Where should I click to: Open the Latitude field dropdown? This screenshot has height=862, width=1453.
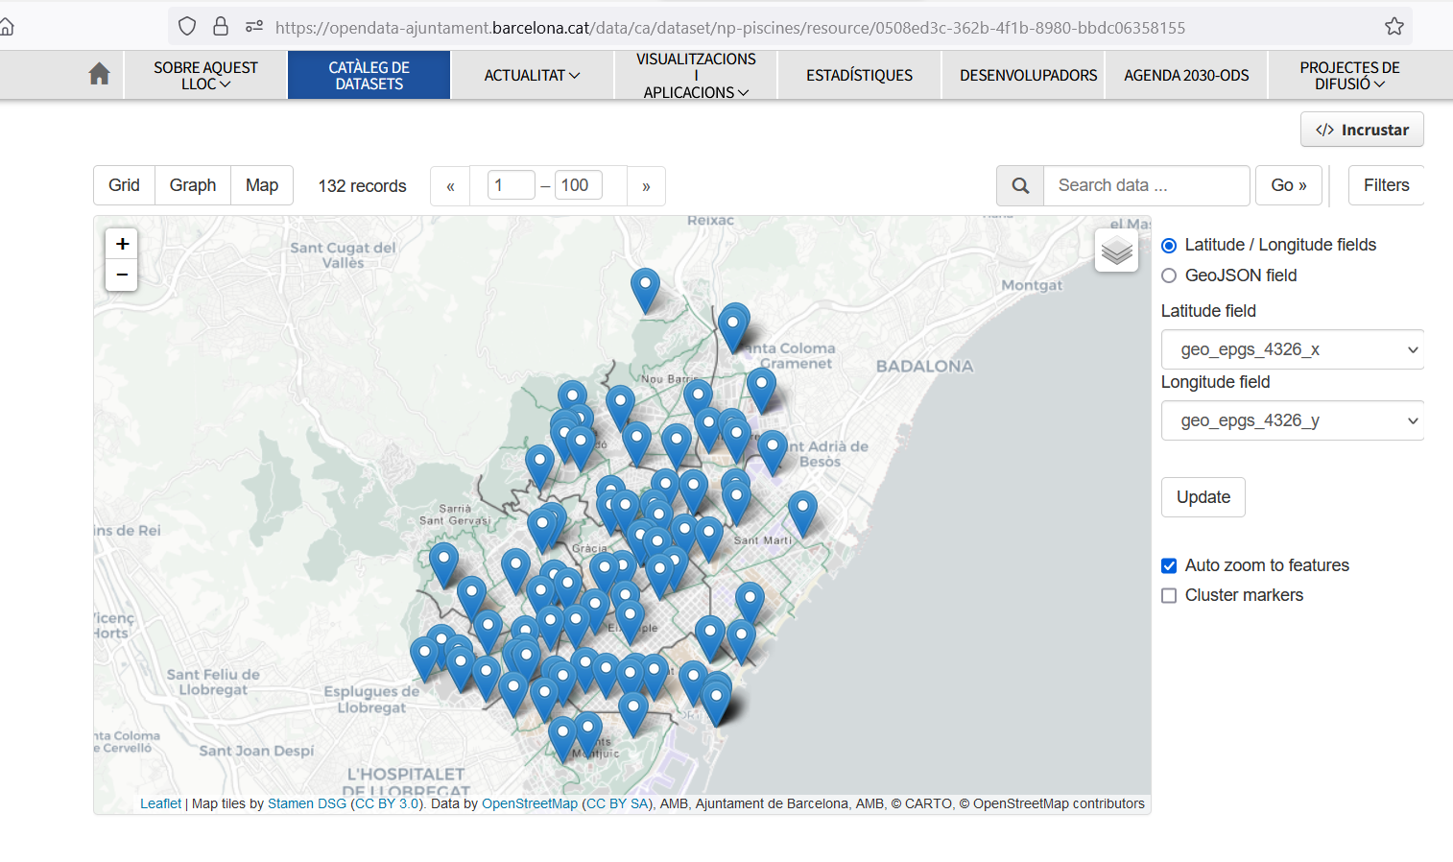click(1292, 349)
